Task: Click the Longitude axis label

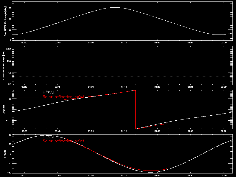Action: pyautogui.click(x=4, y=109)
